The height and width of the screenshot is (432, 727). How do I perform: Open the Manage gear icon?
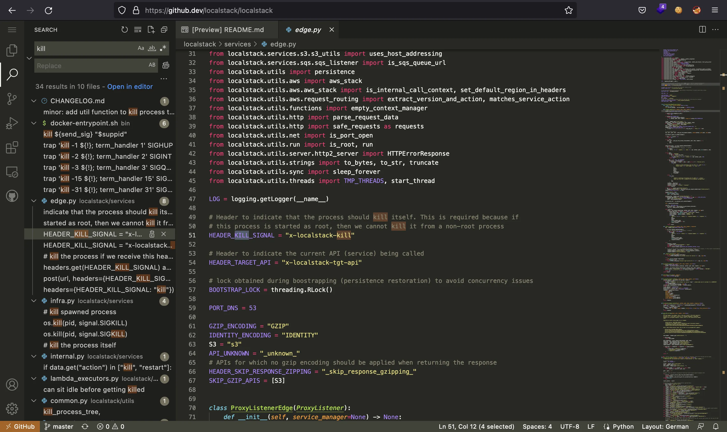tap(12, 409)
